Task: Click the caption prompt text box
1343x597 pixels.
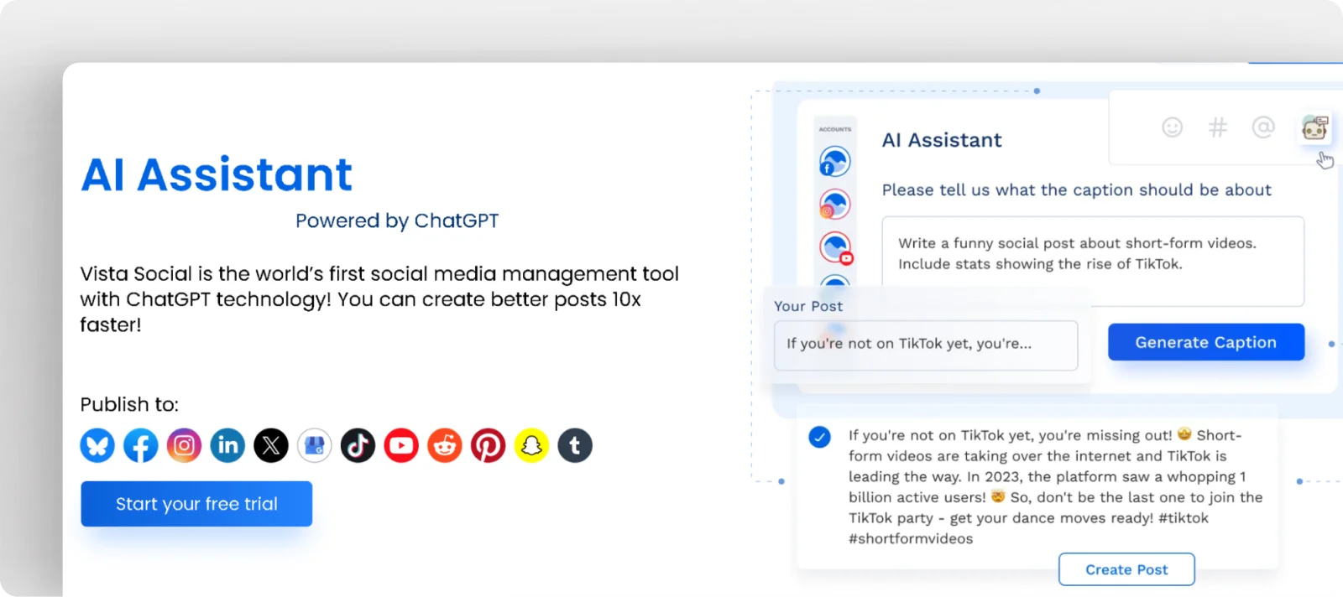Action: click(1092, 261)
